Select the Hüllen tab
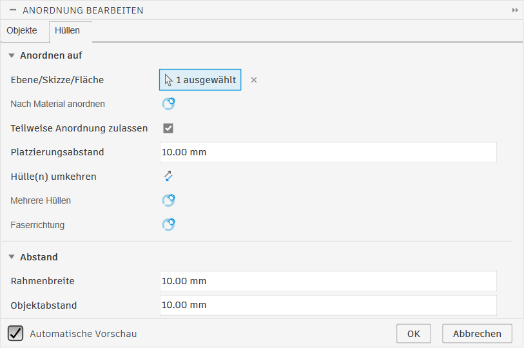Image resolution: width=524 pixels, height=348 pixels. coord(68,30)
